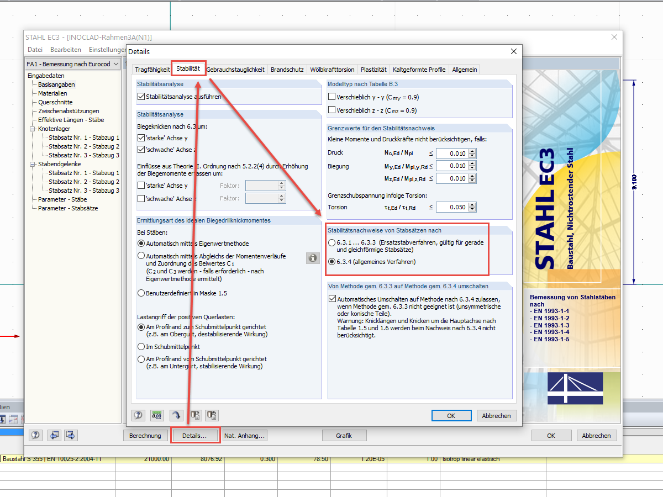Select Benutzerdefiniert in Maske 1.5

[x=141, y=293]
